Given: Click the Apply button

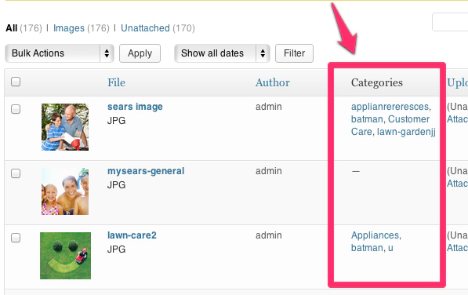Looking at the screenshot, I should [140, 53].
